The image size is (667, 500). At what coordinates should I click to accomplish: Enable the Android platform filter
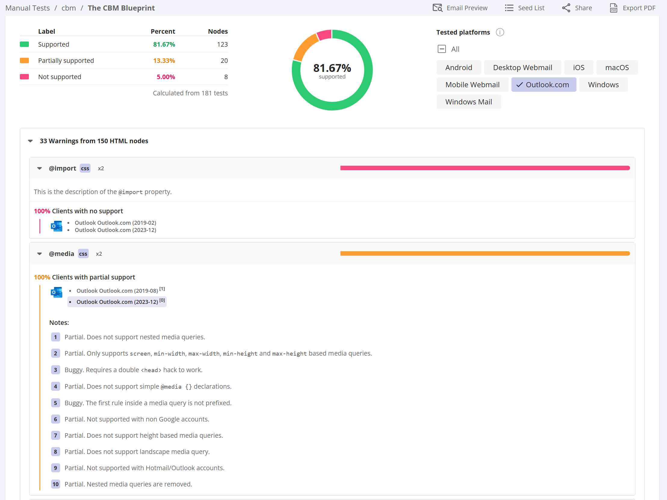pyautogui.click(x=458, y=68)
